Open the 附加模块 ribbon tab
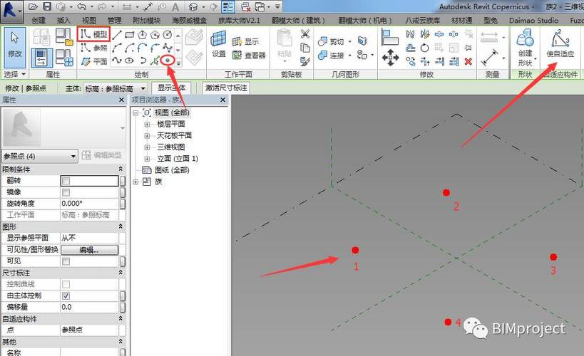The image size is (584, 356). (x=146, y=21)
